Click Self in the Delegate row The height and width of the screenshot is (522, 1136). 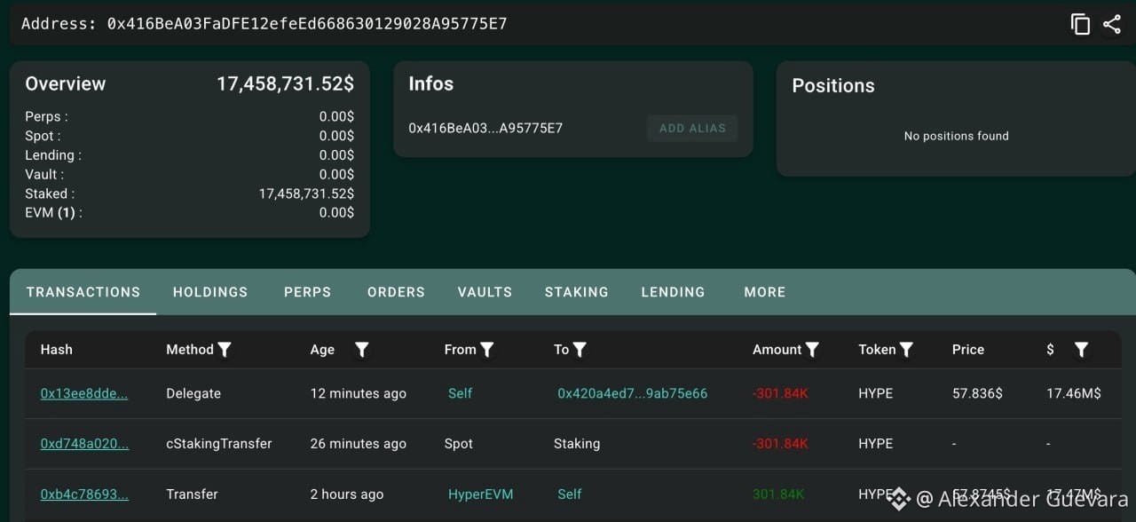(x=460, y=393)
